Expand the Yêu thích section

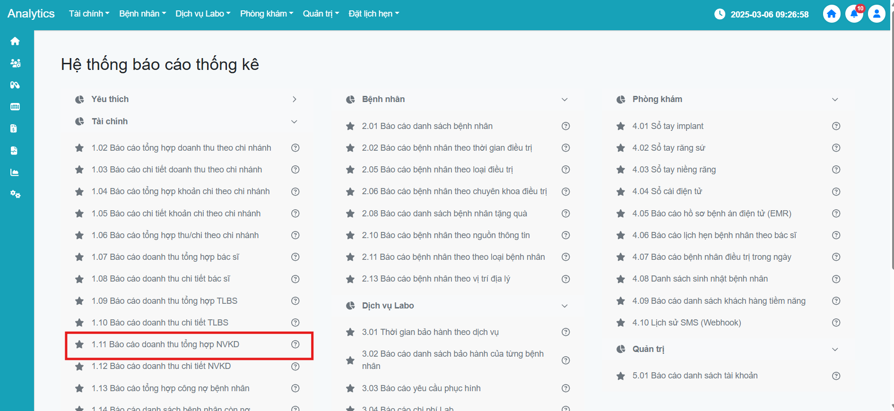pos(294,99)
